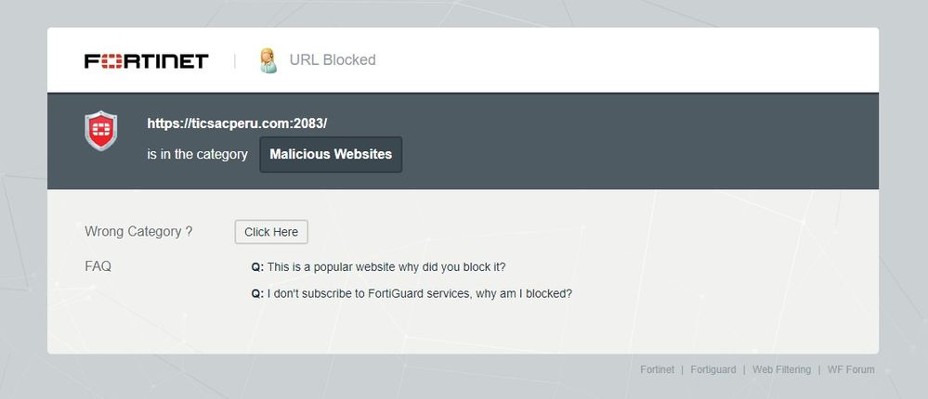This screenshot has width=928, height=399.
Task: Click the user avatar icon beside URL Blocked
Action: point(268,60)
